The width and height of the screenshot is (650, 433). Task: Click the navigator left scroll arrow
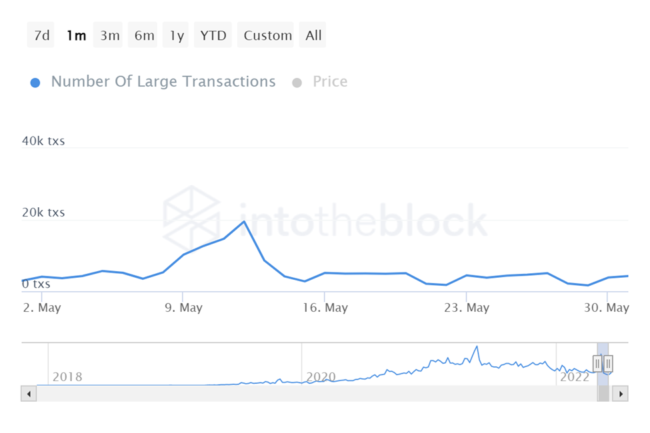[29, 394]
